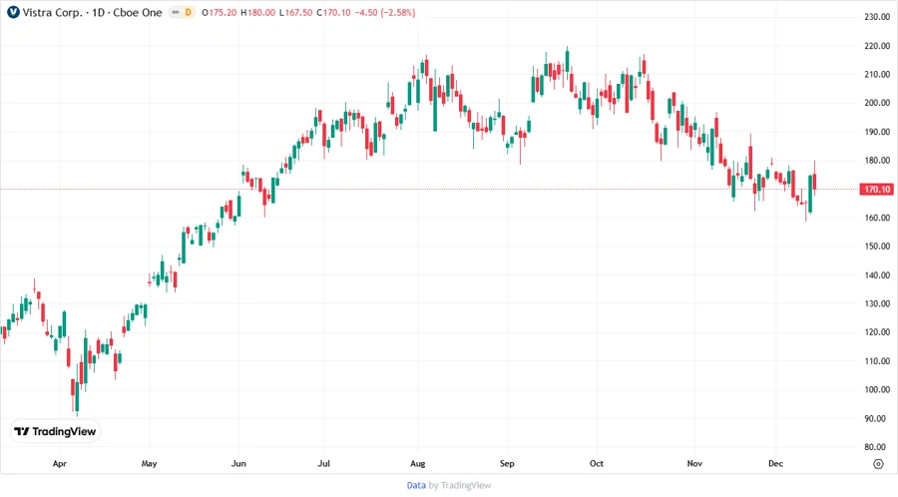Click the 90.00 price axis label

pyautogui.click(x=877, y=418)
